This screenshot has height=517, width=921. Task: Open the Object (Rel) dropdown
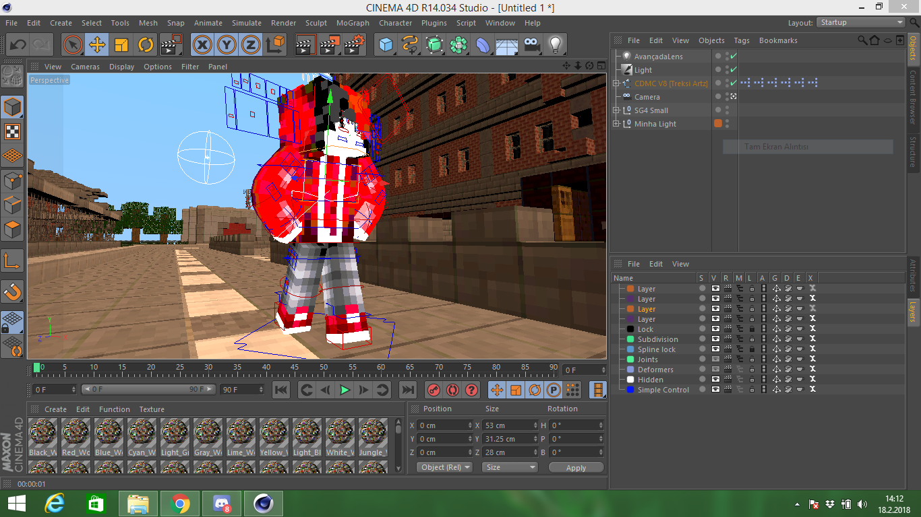point(444,467)
